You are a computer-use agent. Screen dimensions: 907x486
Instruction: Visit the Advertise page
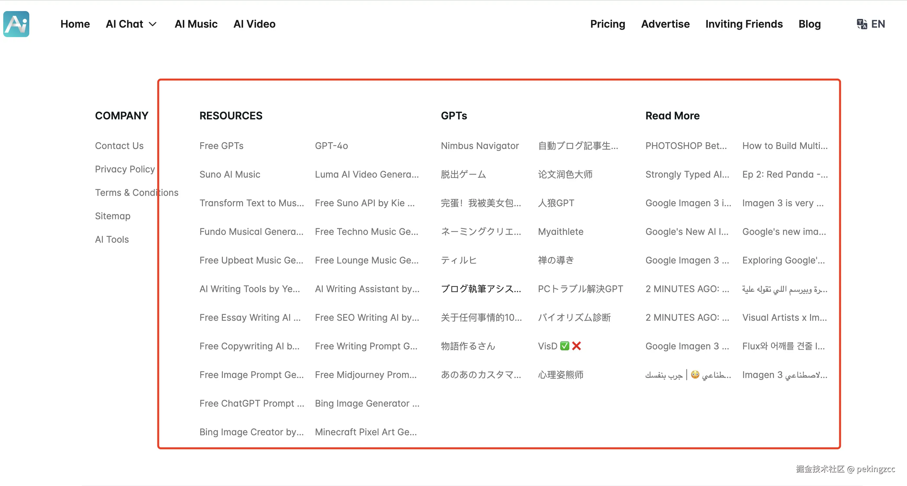(665, 24)
